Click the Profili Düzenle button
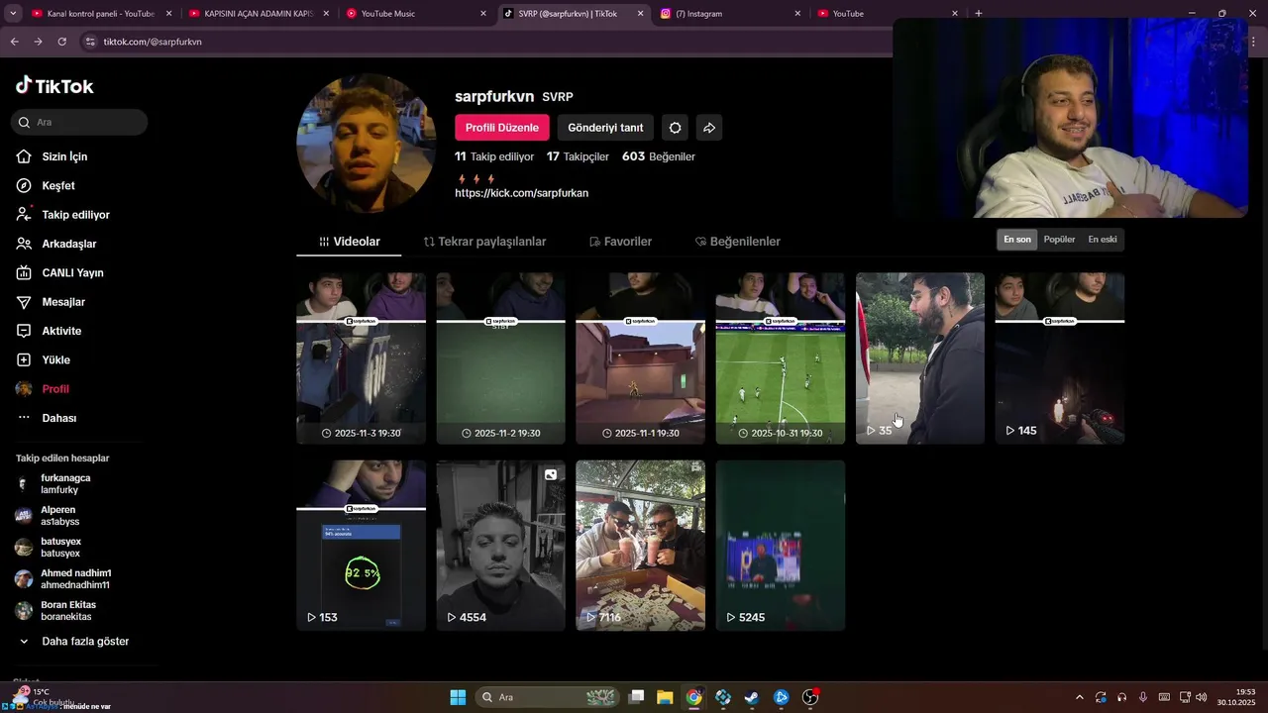Image resolution: width=1268 pixels, height=713 pixels. pyautogui.click(x=502, y=128)
